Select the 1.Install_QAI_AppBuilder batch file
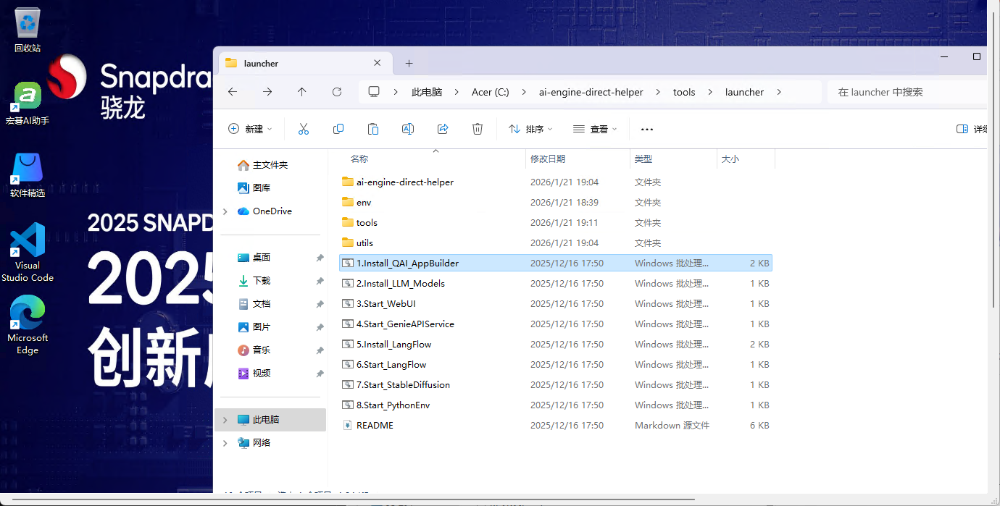 pyautogui.click(x=556, y=263)
